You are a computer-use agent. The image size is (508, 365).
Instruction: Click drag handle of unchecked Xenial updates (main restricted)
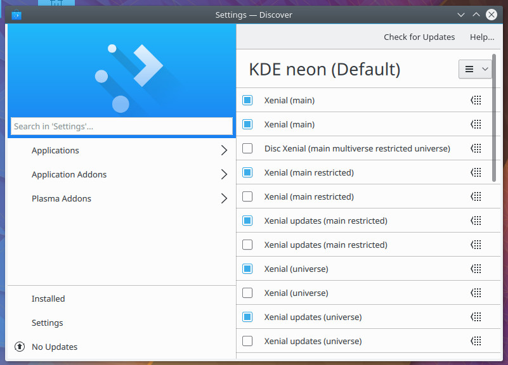[476, 245]
